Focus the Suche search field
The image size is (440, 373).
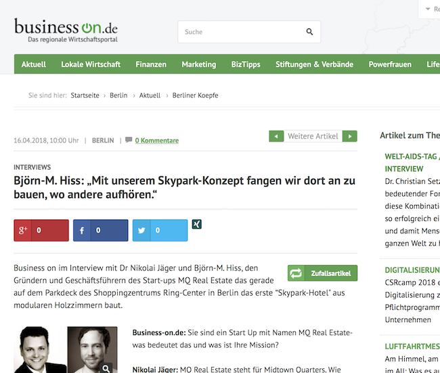tap(249, 32)
